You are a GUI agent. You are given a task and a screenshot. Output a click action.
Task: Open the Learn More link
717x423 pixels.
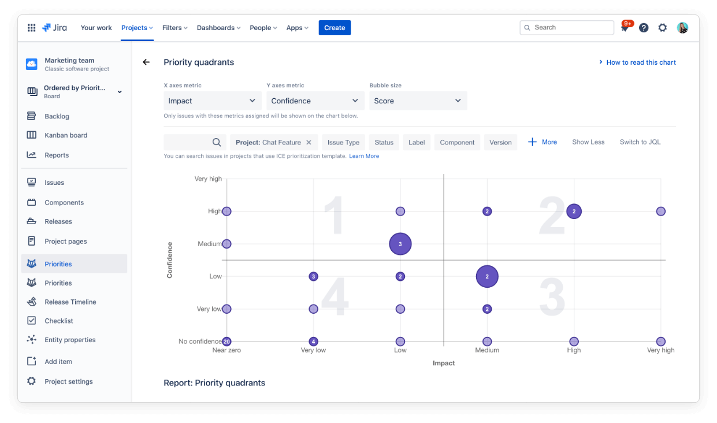point(364,156)
